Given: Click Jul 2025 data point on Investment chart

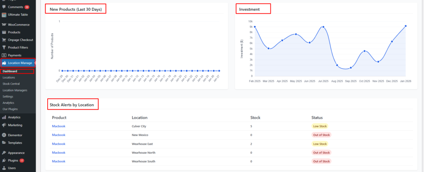Looking at the screenshot, I should 323,27.
